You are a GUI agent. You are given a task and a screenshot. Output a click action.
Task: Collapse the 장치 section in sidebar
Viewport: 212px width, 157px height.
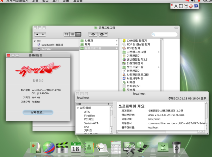pyautogui.click(x=35, y=41)
